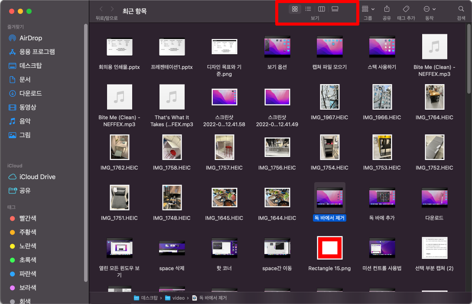Go back with the back arrow
Screen dimensions: 472x304
pos(101,9)
